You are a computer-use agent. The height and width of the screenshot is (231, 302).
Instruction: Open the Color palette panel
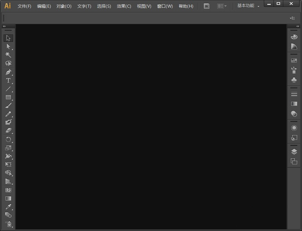point(294,37)
